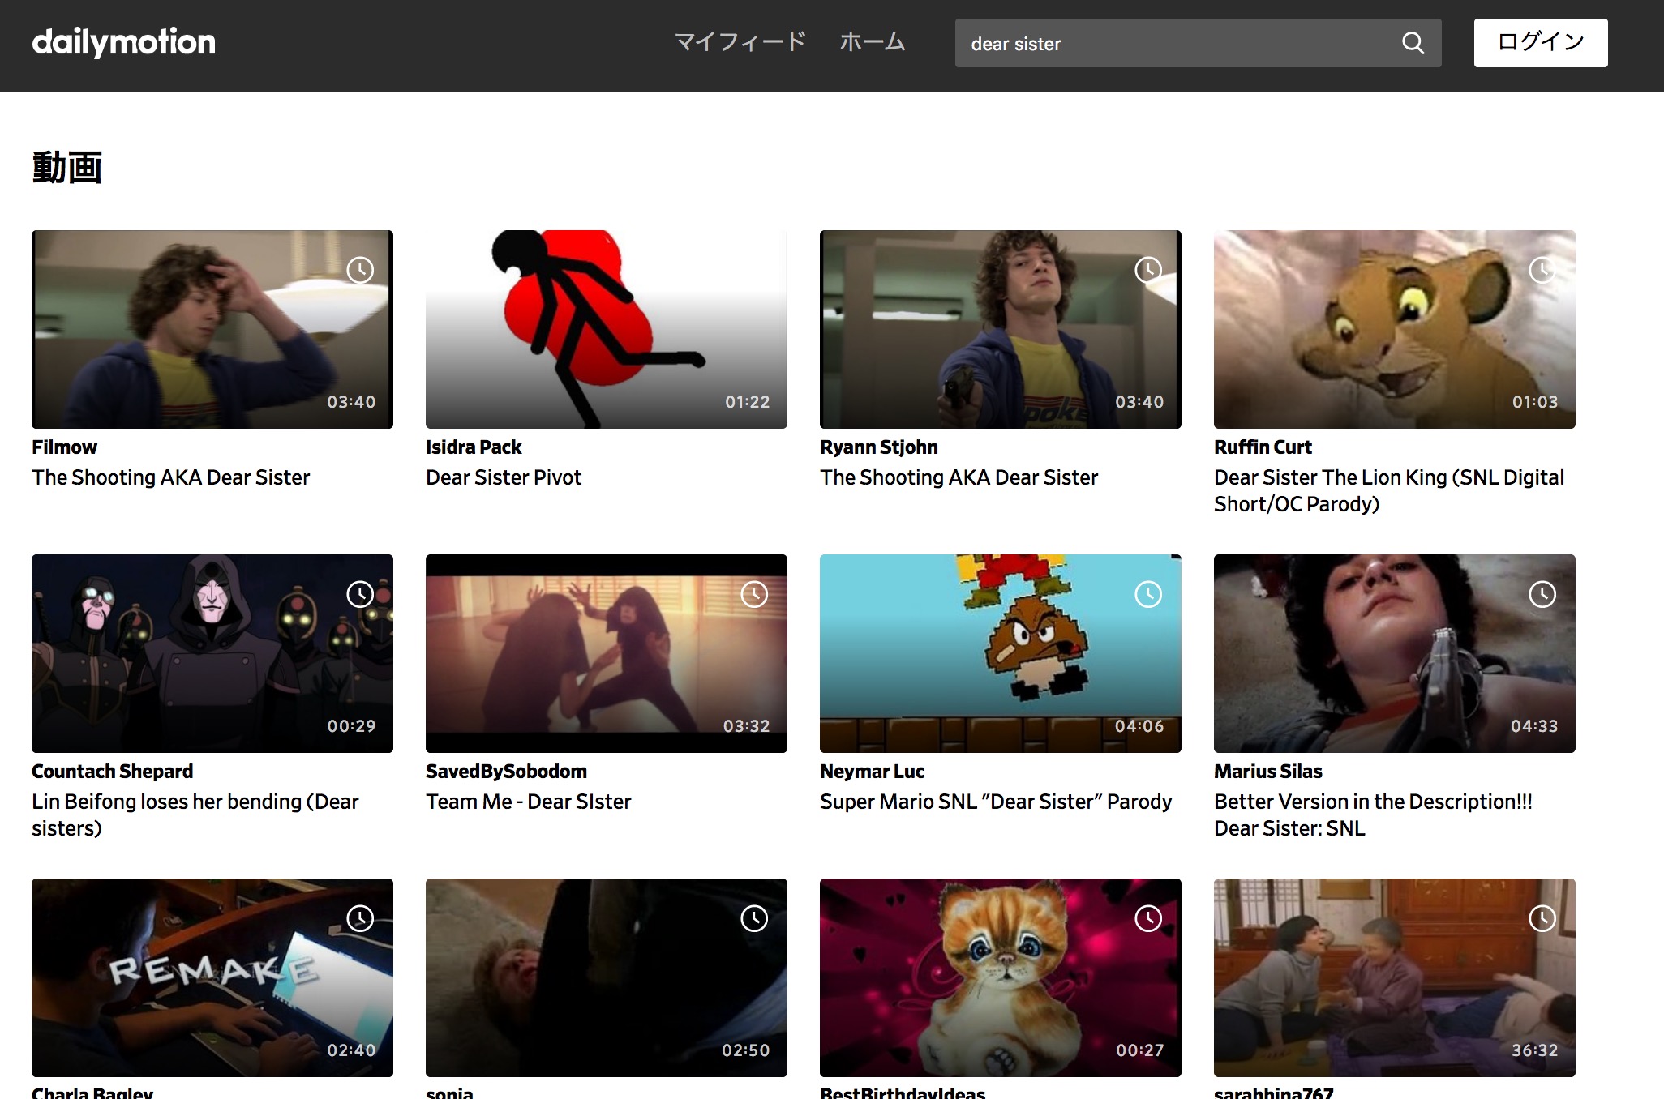The width and height of the screenshot is (1664, 1099).
Task: Go to ホーム in the header
Action: coord(873,42)
